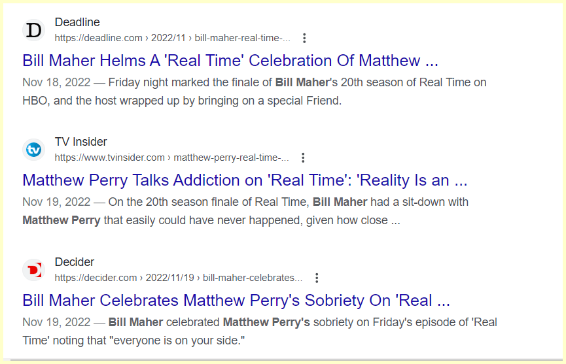Screen dimensions: 566x364
Task: Click the TV Insider snippet about 20th season finale
Action: [245, 211]
